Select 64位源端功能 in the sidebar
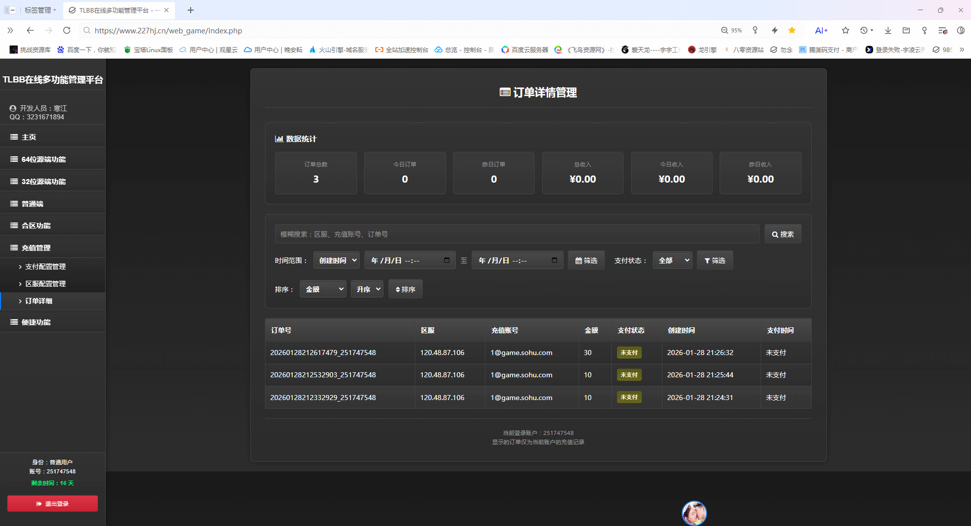The height and width of the screenshot is (526, 971). [x=43, y=159]
